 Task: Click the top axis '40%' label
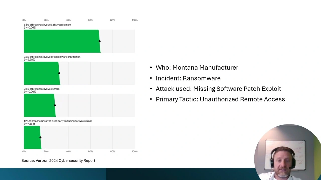click(68, 20)
